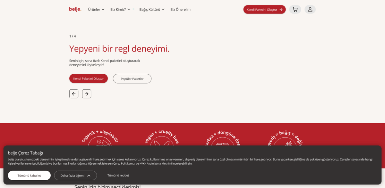Select the Popüler Paketler button
Screen dimensions: 385x188
pos(132,79)
